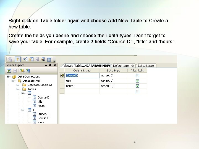Screen dimensions: 199x149
Task: Click the row selector for the hours row
Action: [62, 86]
